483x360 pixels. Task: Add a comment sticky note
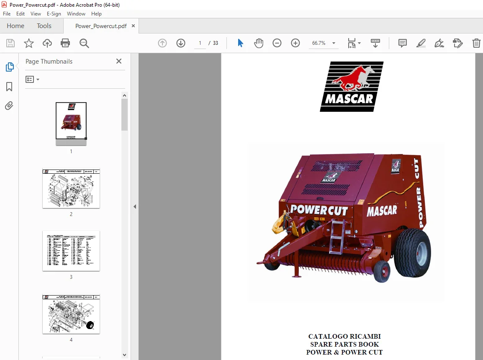coord(403,43)
